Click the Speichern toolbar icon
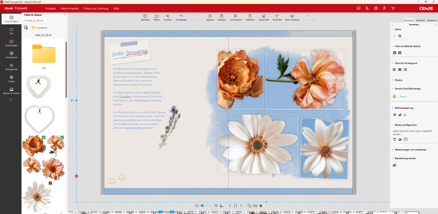438x214 pixels. 145,17
